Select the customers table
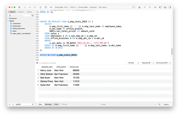 [16, 24]
